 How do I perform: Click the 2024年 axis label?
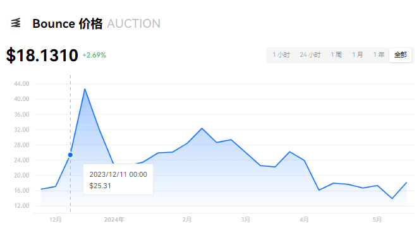tap(114, 220)
